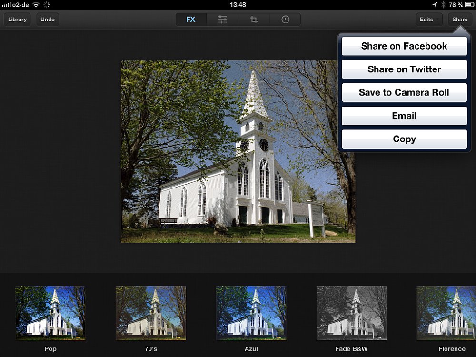Select the crop tool icon

[x=254, y=20]
